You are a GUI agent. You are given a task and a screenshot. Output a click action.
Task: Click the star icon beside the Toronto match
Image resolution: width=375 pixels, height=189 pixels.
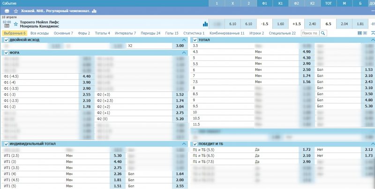16,23
